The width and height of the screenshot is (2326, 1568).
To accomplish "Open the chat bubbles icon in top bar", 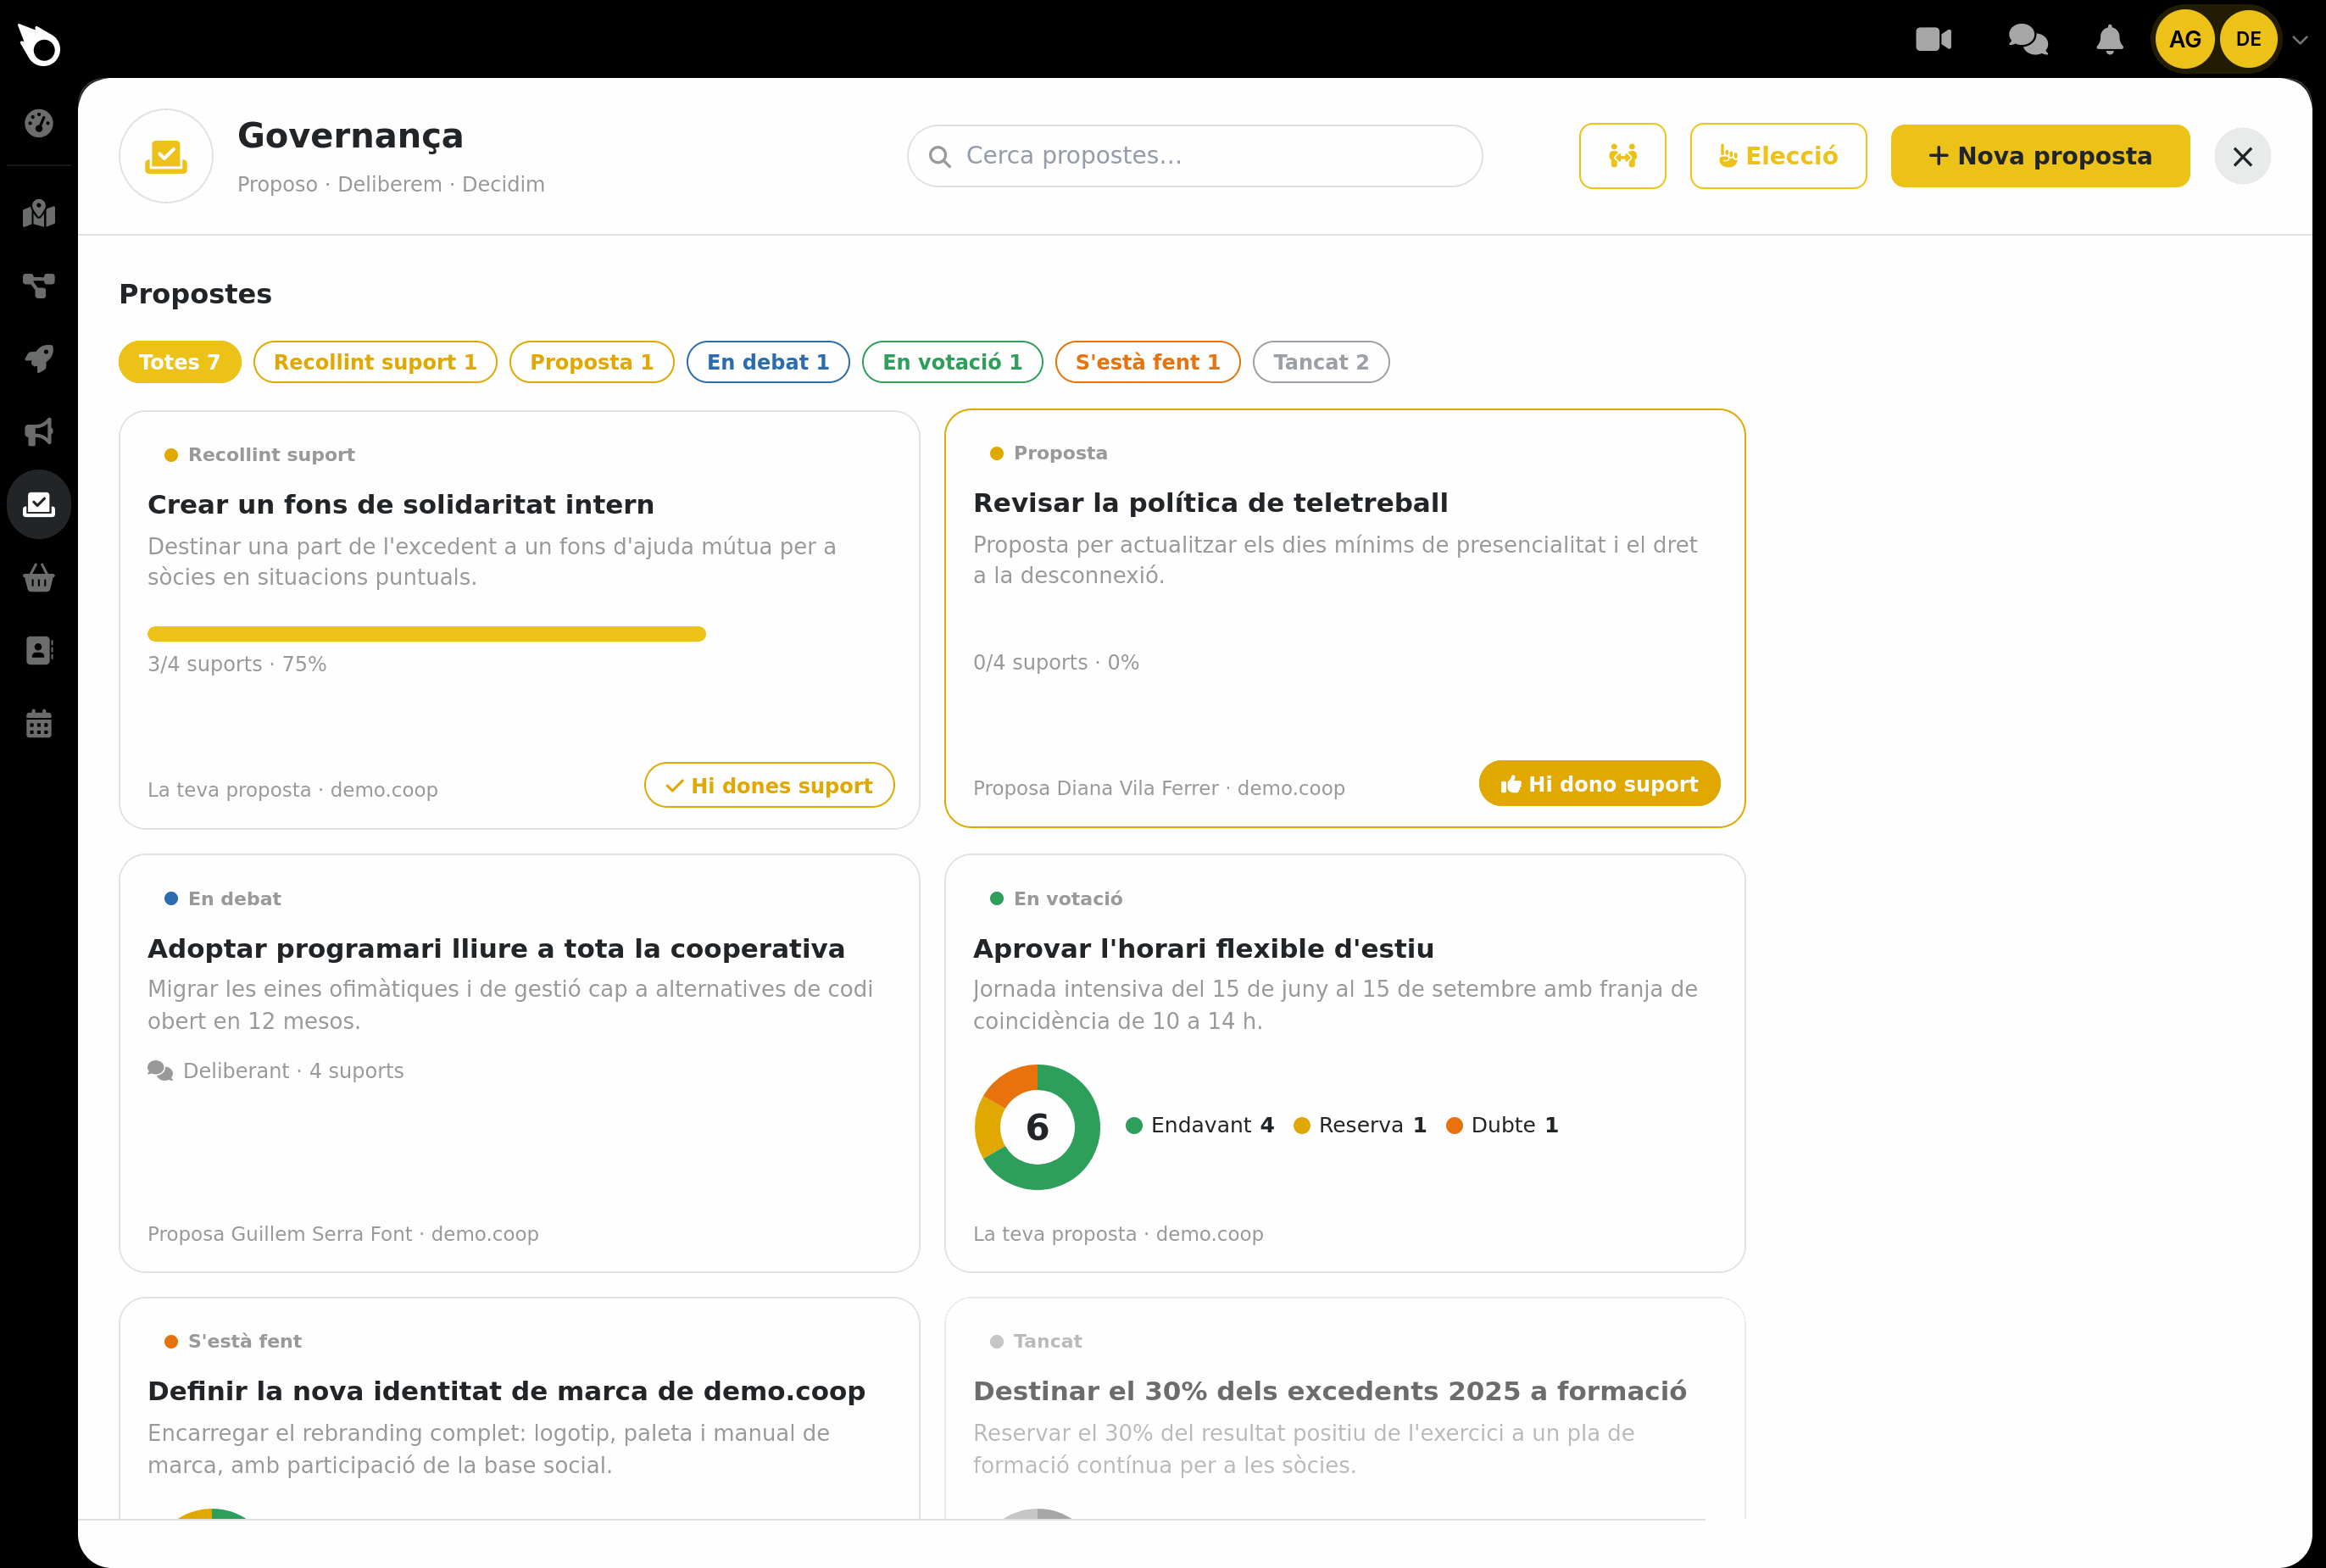I will pos(2028,39).
